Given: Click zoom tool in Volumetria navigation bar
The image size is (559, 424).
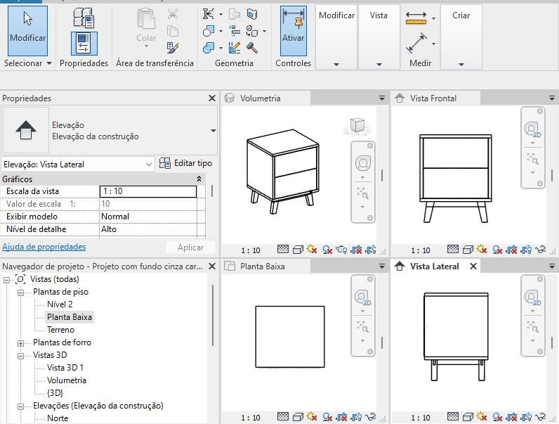Looking at the screenshot, I should coord(363,193).
